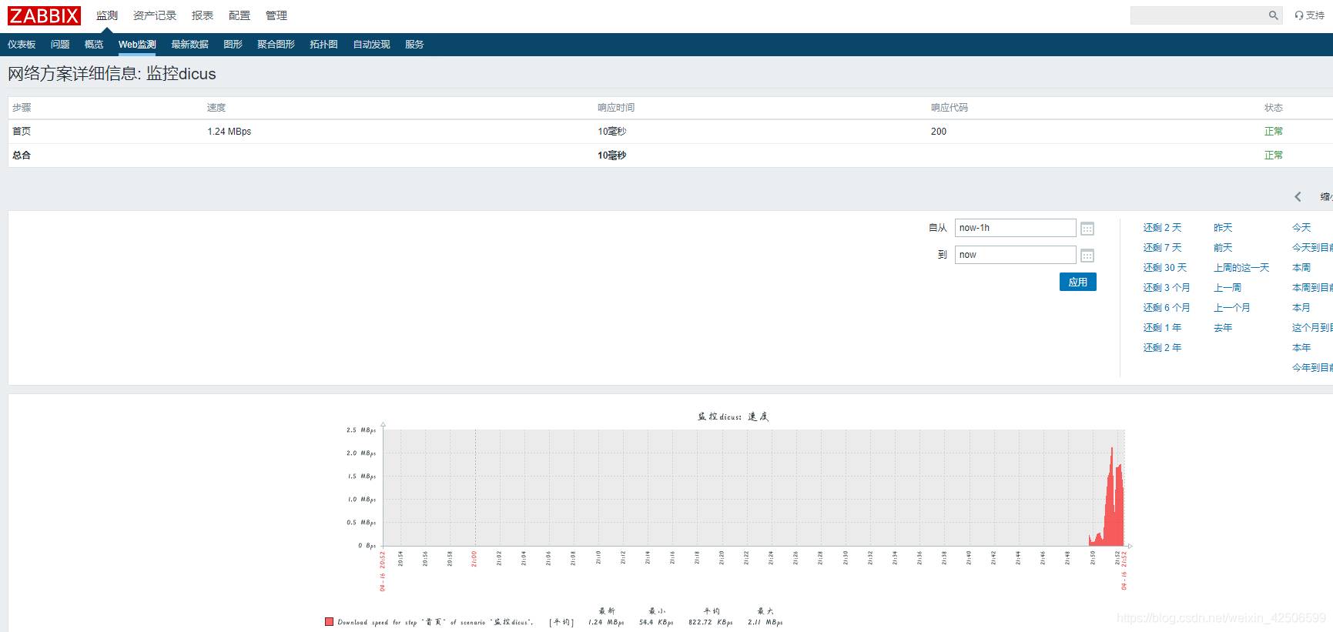
Task: Open the calendar picker for the 到 field
Action: coord(1087,256)
